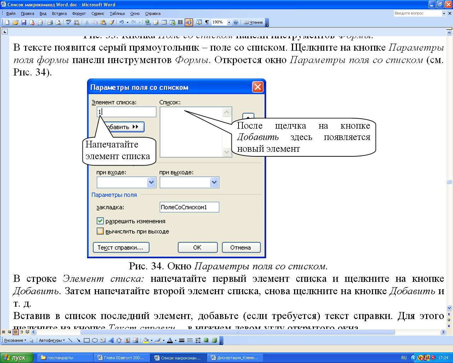Screen dimensions: 453x363
Task: Click the Insert Table icon
Action: tap(164, 22)
